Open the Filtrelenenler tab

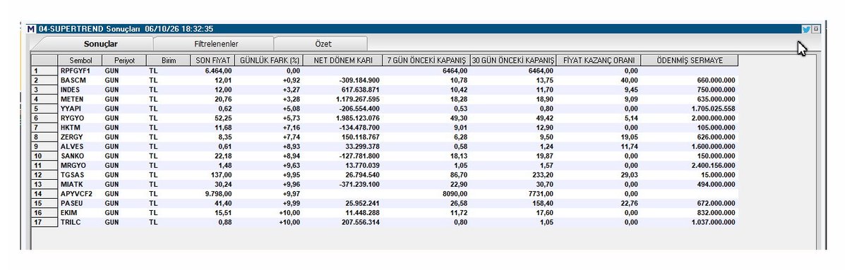pos(215,44)
